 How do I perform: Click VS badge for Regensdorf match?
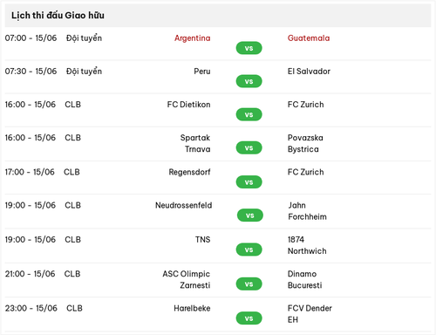(x=249, y=182)
